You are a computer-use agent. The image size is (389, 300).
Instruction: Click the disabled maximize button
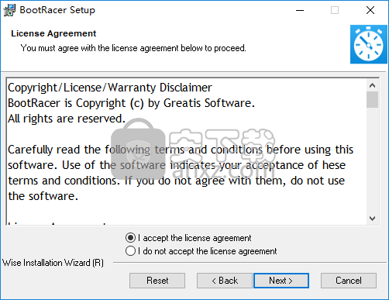click(x=335, y=10)
